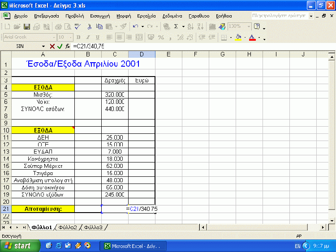
Task: Open the Προβολή menu
Action: click(x=74, y=16)
